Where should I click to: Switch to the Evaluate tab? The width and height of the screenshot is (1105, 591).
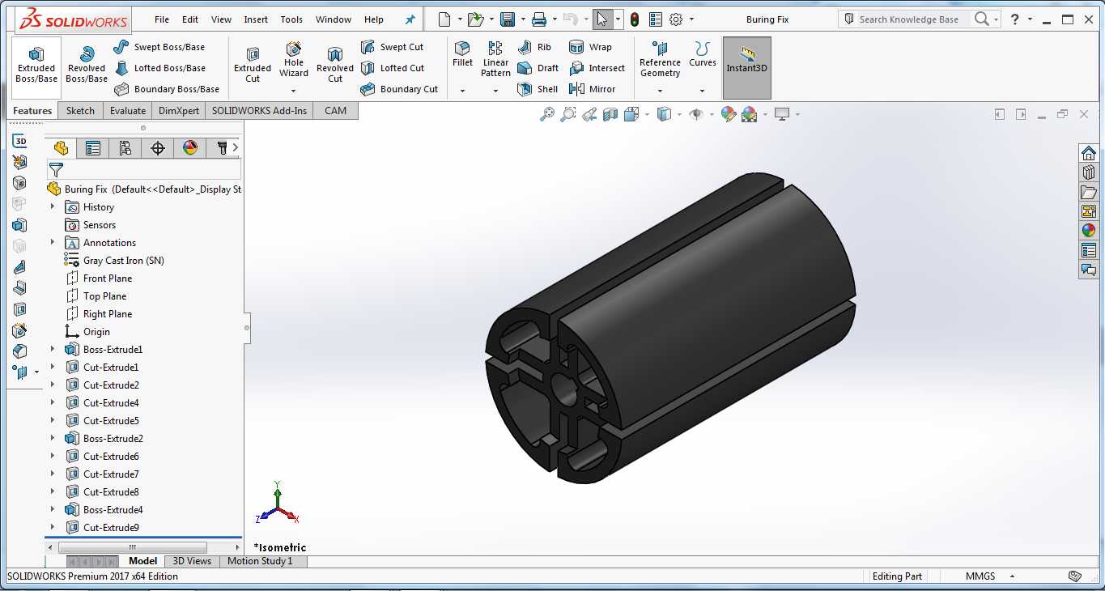[128, 111]
